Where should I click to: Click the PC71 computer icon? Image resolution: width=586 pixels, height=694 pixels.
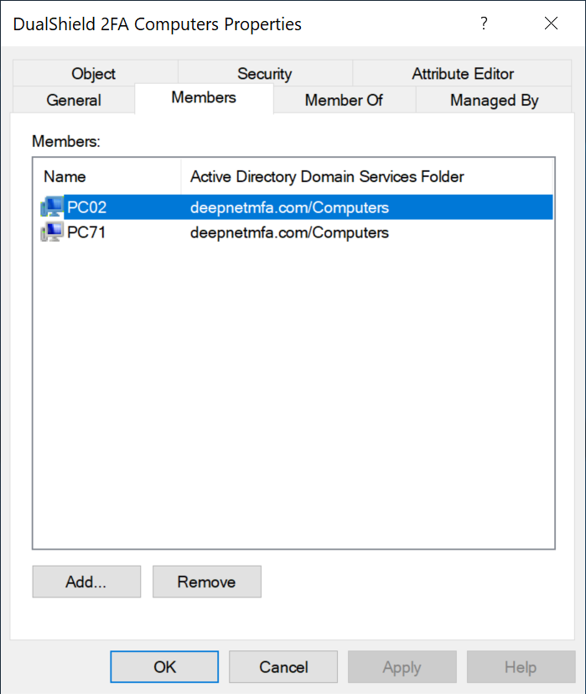tap(51, 232)
